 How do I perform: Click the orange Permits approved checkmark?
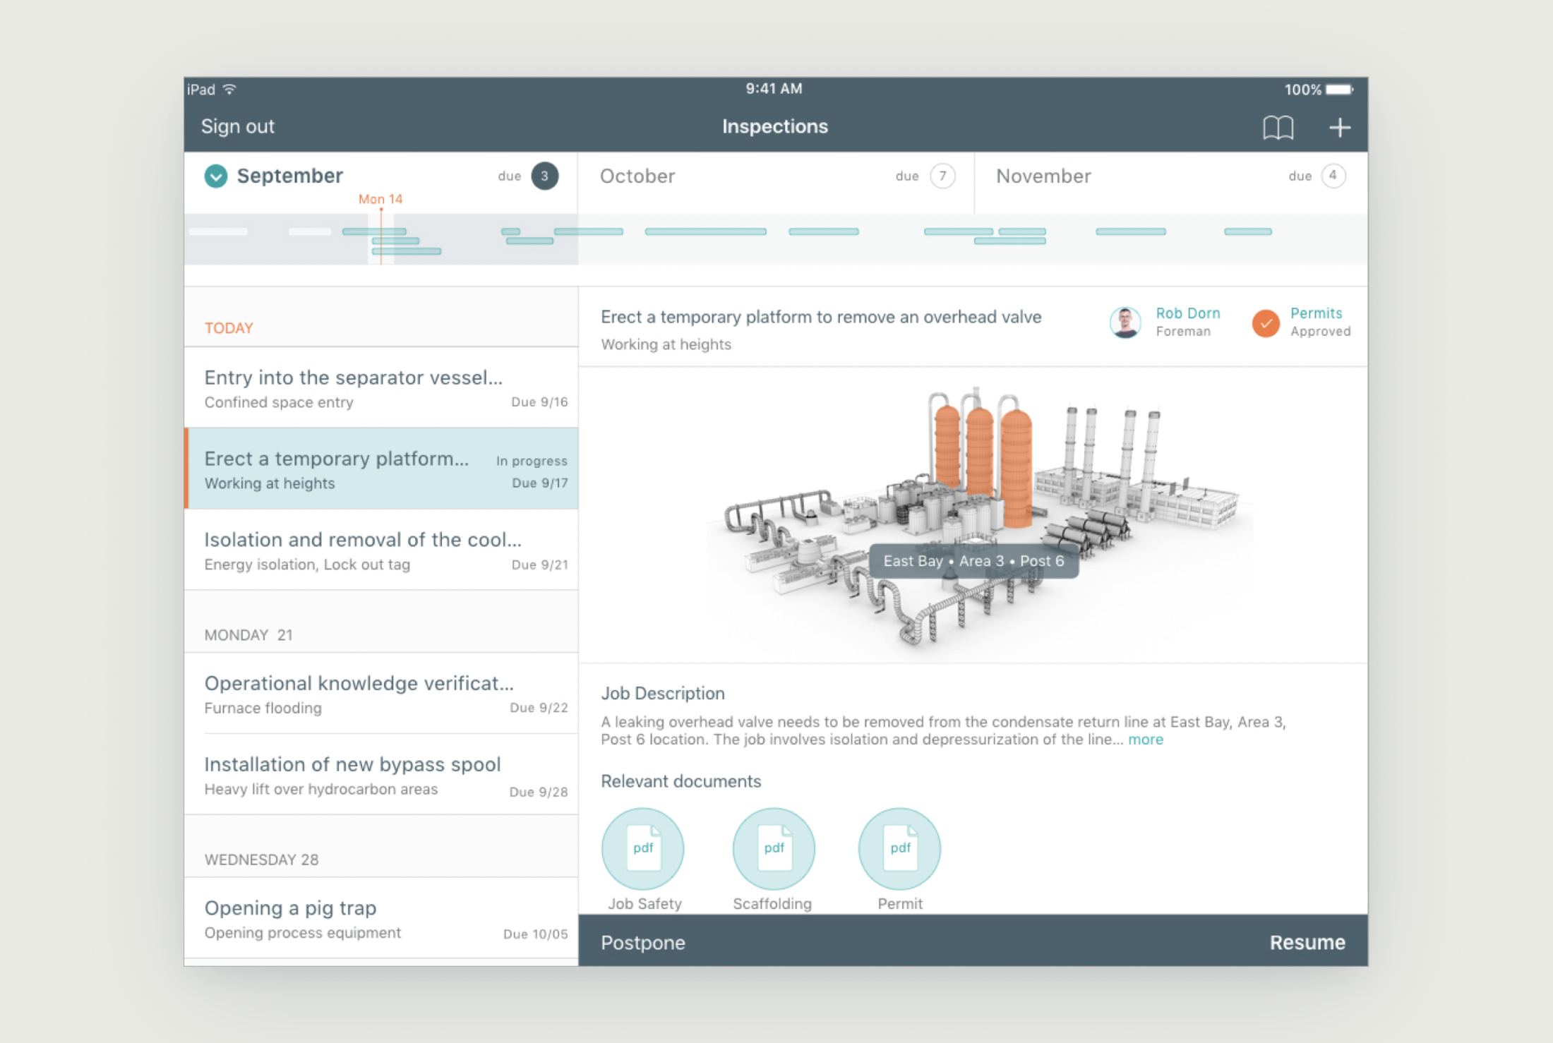[1266, 323]
